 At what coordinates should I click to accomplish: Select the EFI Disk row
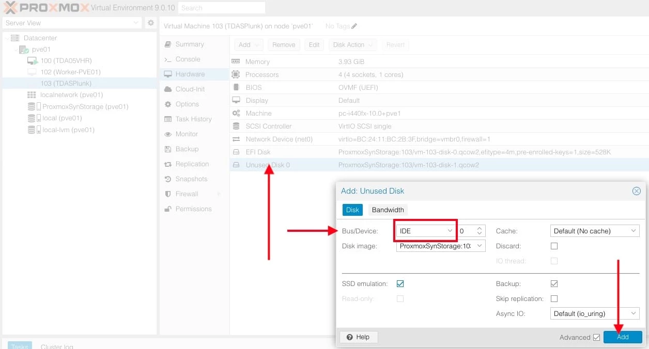[x=439, y=152]
